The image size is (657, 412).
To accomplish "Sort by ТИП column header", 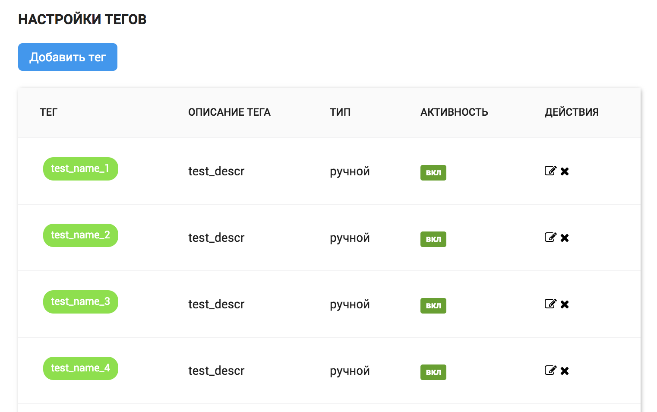I will pos(340,112).
